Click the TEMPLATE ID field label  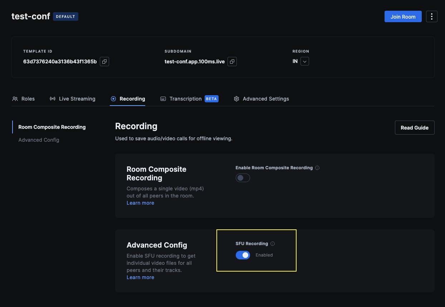click(38, 52)
